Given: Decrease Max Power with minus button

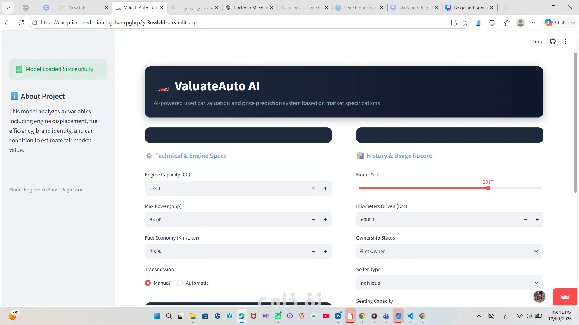Looking at the screenshot, I should pos(314,220).
